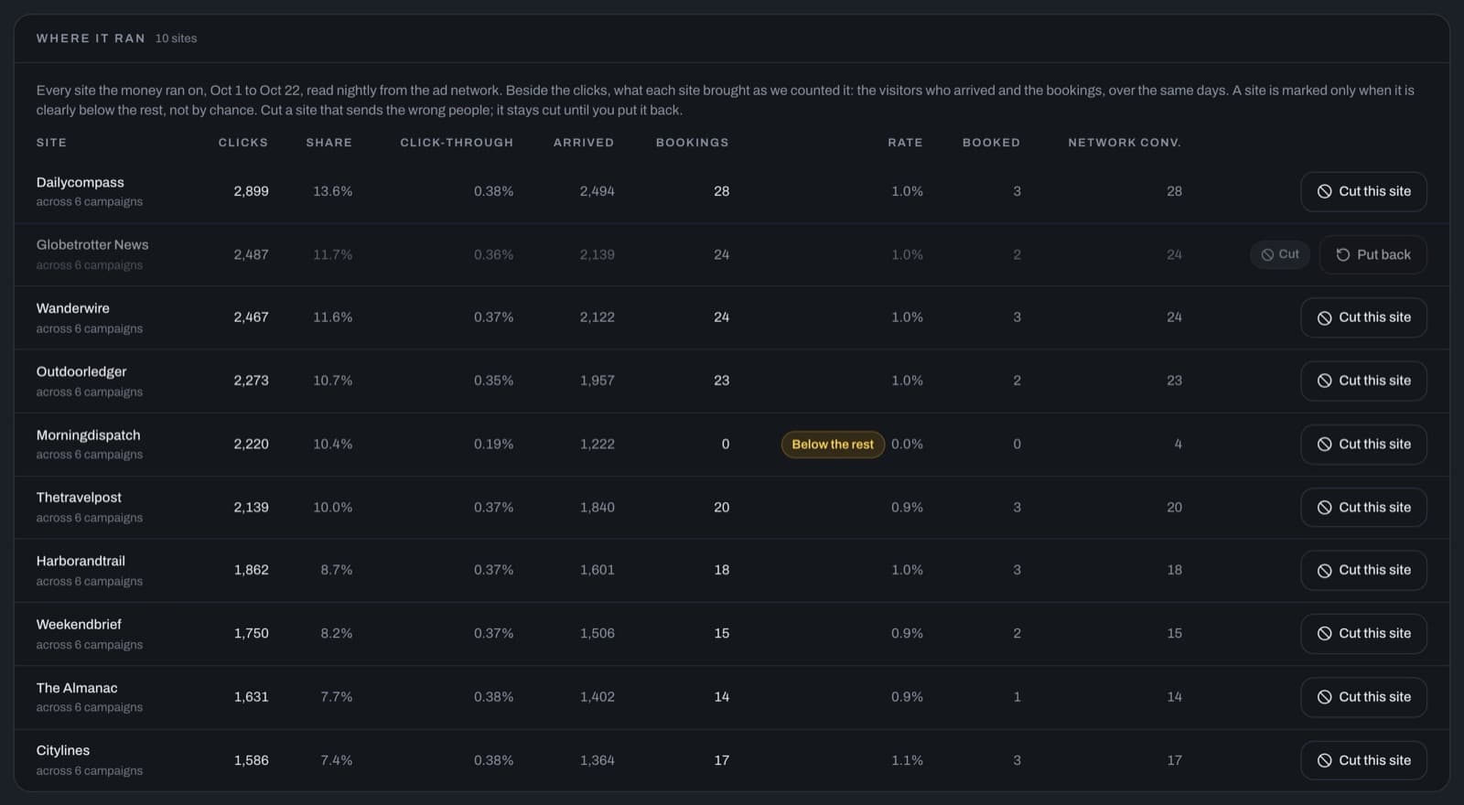Click the 'Below the rest' badge
This screenshot has height=805, width=1464.
click(833, 445)
